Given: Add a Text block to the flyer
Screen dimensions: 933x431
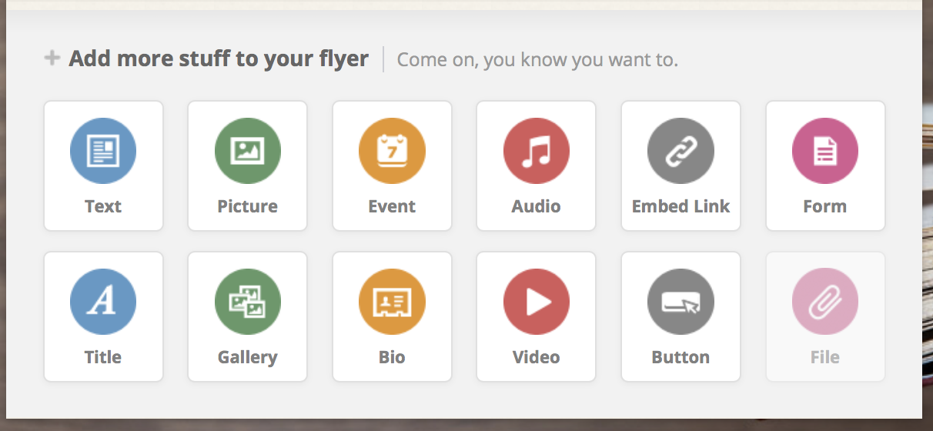Looking at the screenshot, I should point(103,165).
